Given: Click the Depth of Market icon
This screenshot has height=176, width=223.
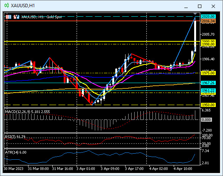Looking at the screenshot, I should coord(16,17).
